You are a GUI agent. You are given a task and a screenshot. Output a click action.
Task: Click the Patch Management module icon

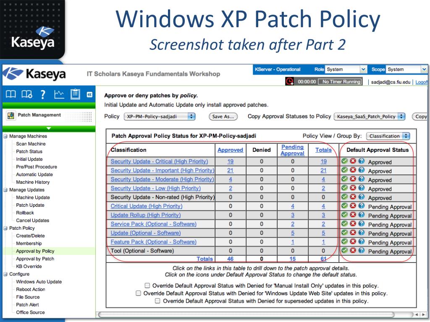[x=10, y=116]
